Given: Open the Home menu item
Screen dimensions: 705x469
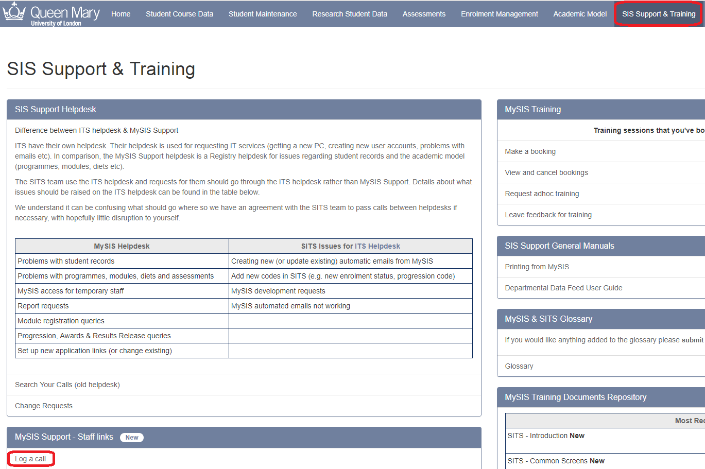Looking at the screenshot, I should point(121,14).
